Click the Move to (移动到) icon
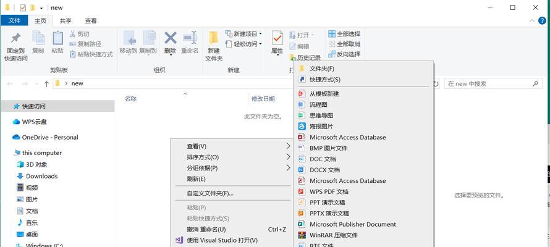 (x=129, y=38)
